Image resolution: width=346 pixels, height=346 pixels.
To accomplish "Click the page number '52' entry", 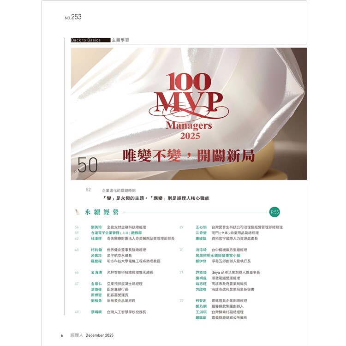I will click(88, 190).
